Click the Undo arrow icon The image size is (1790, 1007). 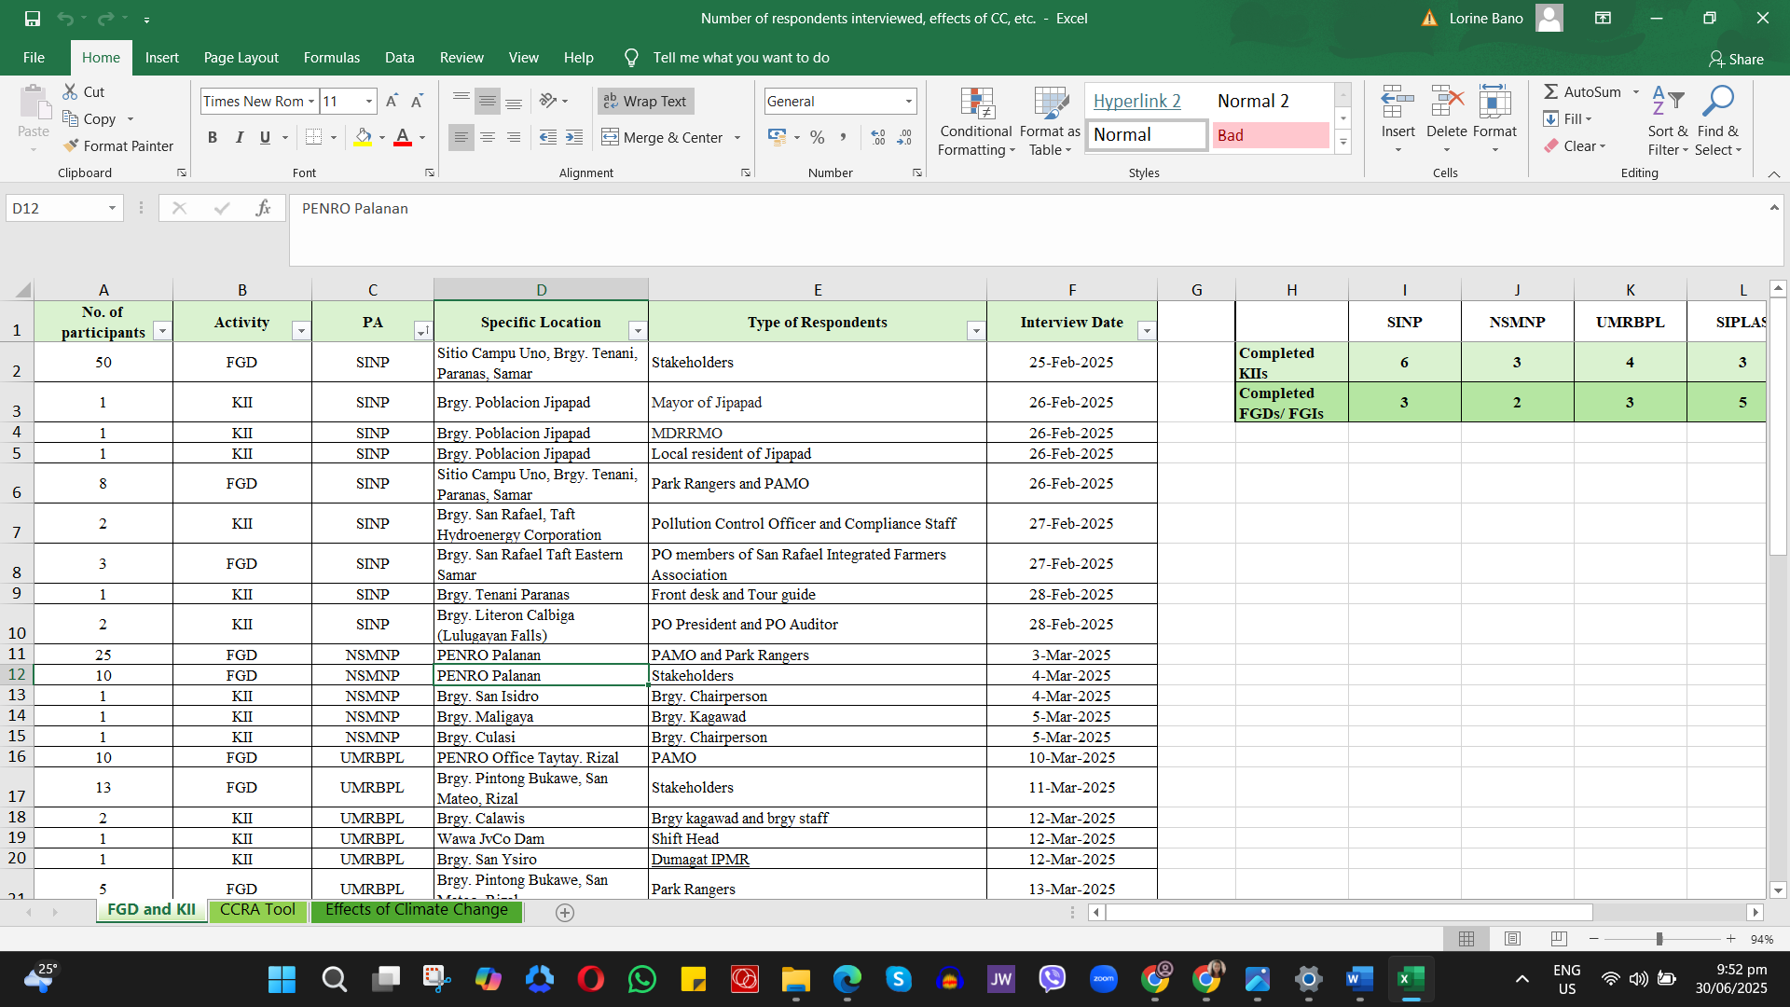(x=64, y=19)
